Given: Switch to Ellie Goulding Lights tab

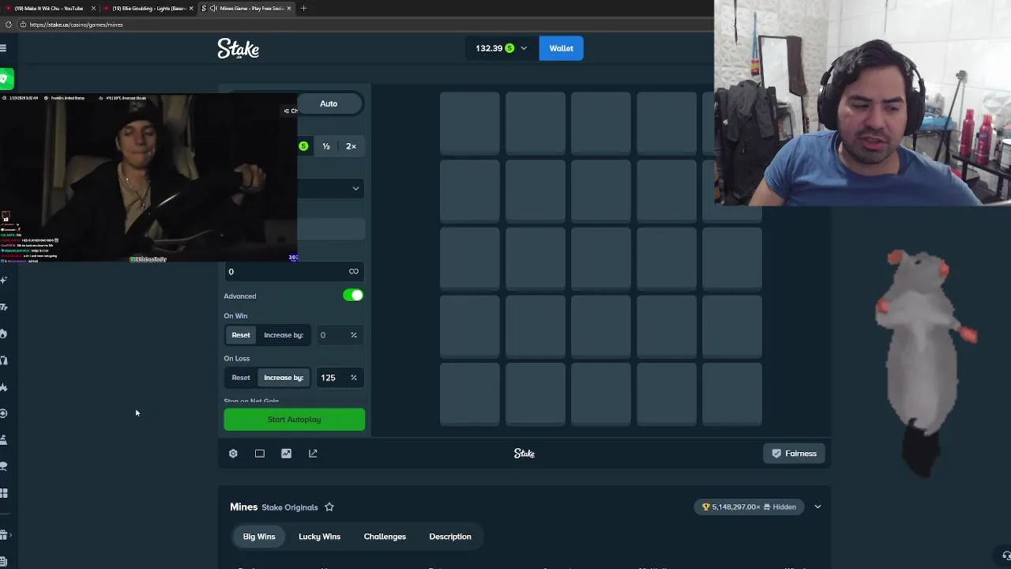Looking at the screenshot, I should (x=148, y=8).
